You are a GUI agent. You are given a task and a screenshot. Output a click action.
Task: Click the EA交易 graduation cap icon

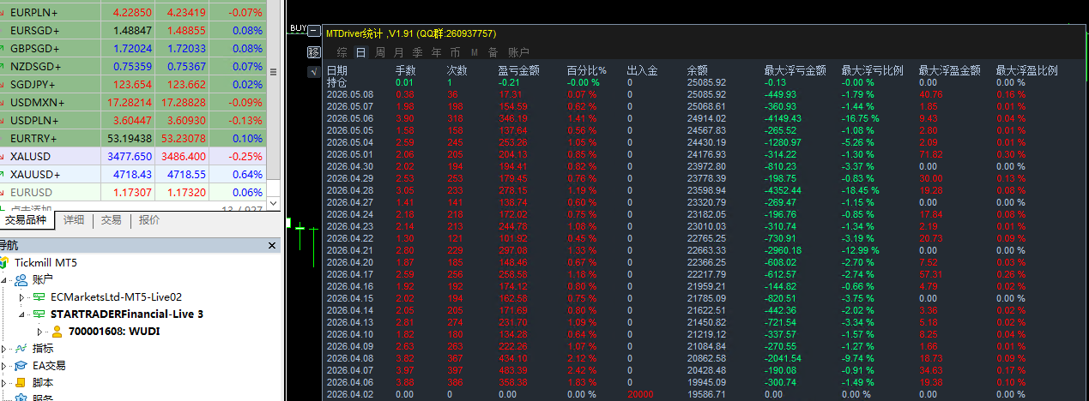coord(21,365)
